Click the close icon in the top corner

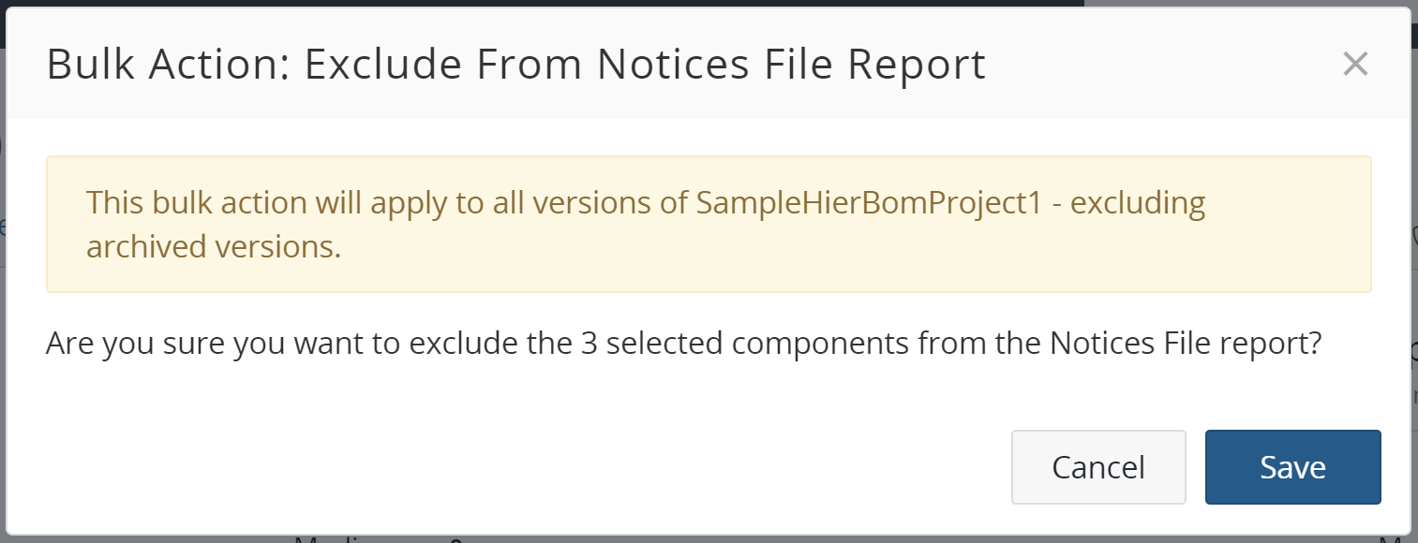(1355, 64)
